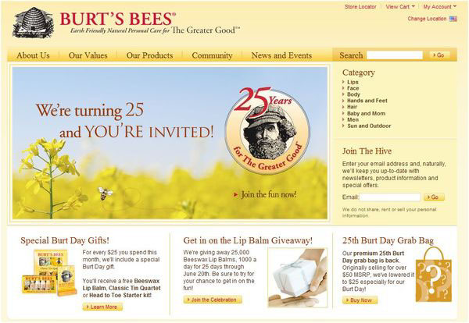Click the Learn More button
The image size is (469, 323).
pos(102,307)
